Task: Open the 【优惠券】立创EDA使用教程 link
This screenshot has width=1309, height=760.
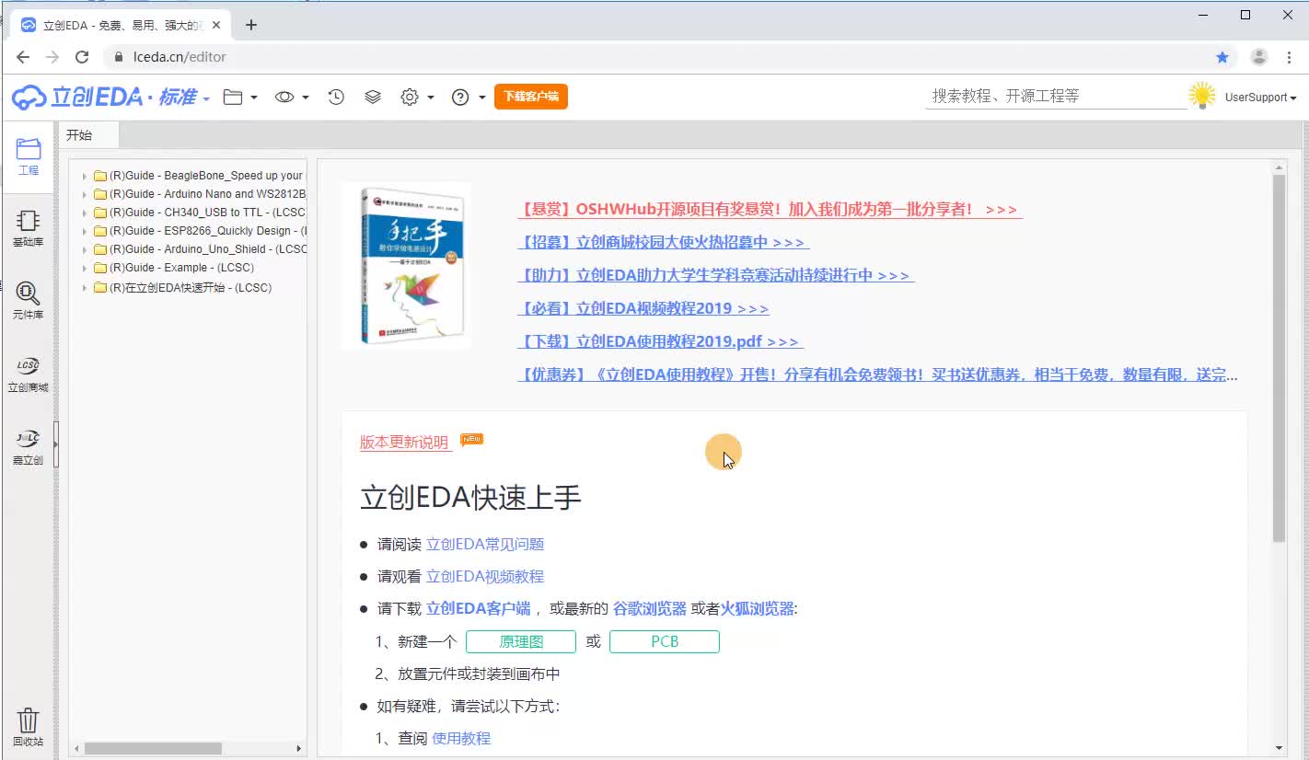Action: point(877,374)
